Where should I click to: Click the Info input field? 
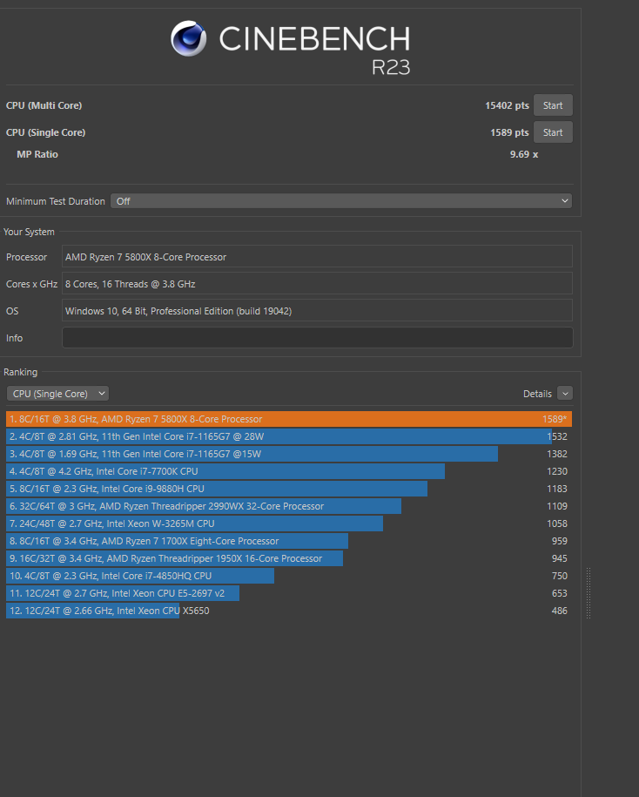click(318, 337)
